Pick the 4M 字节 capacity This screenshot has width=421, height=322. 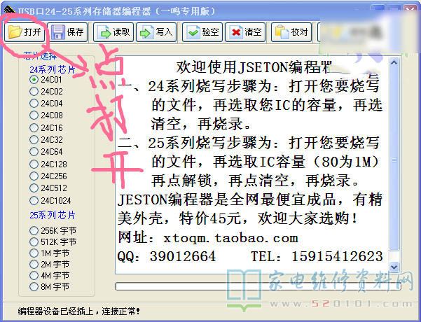[34, 276]
